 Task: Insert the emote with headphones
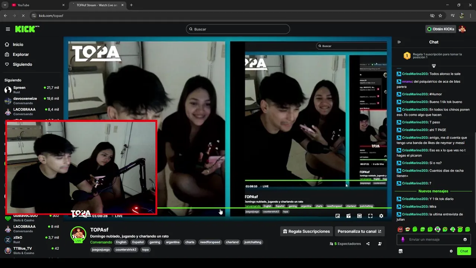click(x=438, y=229)
